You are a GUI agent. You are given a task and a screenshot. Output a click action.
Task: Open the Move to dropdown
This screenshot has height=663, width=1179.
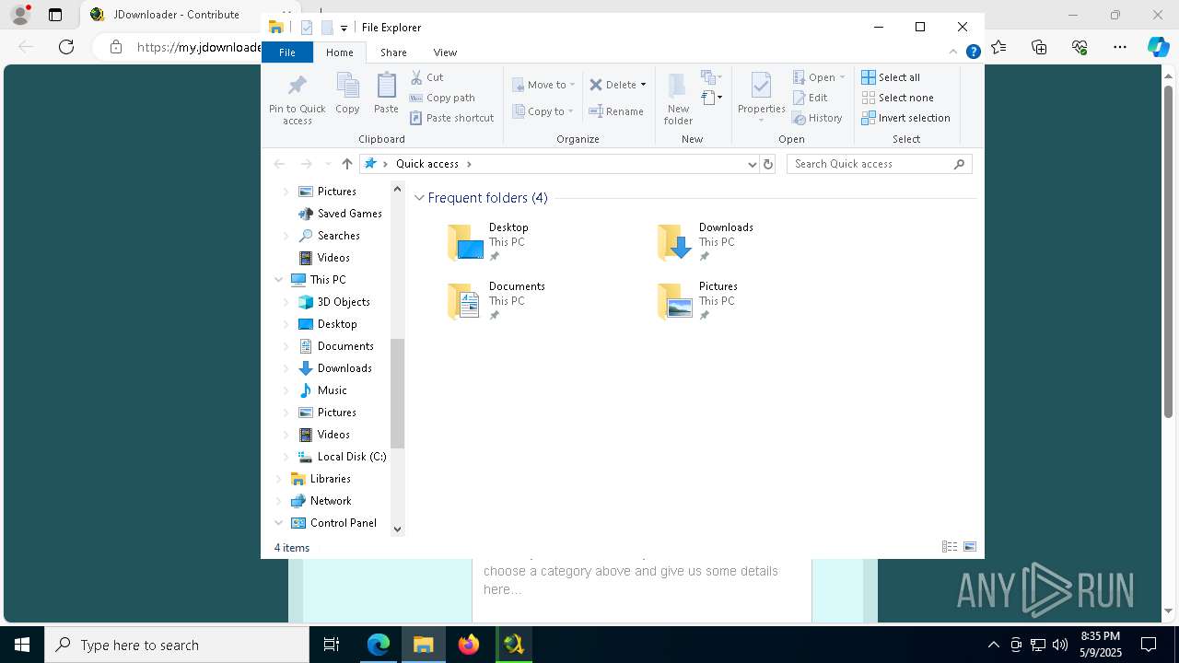pos(543,85)
